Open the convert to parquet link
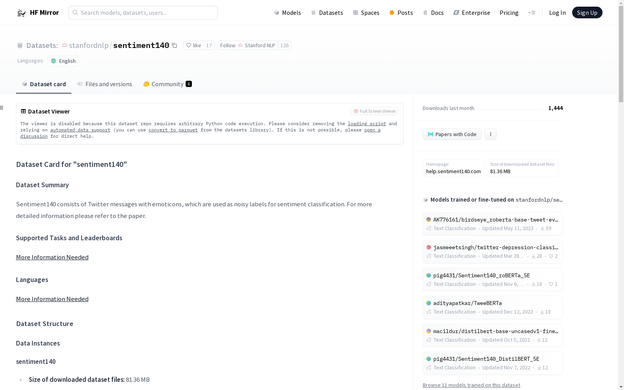Viewport: 624px width, 390px height. [x=173, y=130]
